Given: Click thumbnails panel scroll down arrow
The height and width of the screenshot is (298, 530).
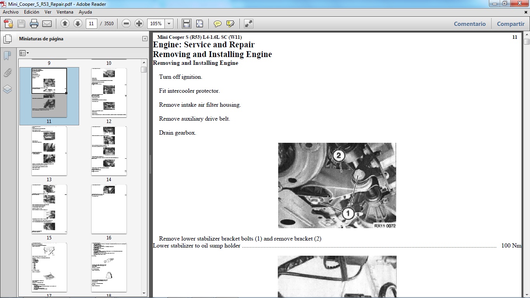Looking at the screenshot, I should (144, 293).
